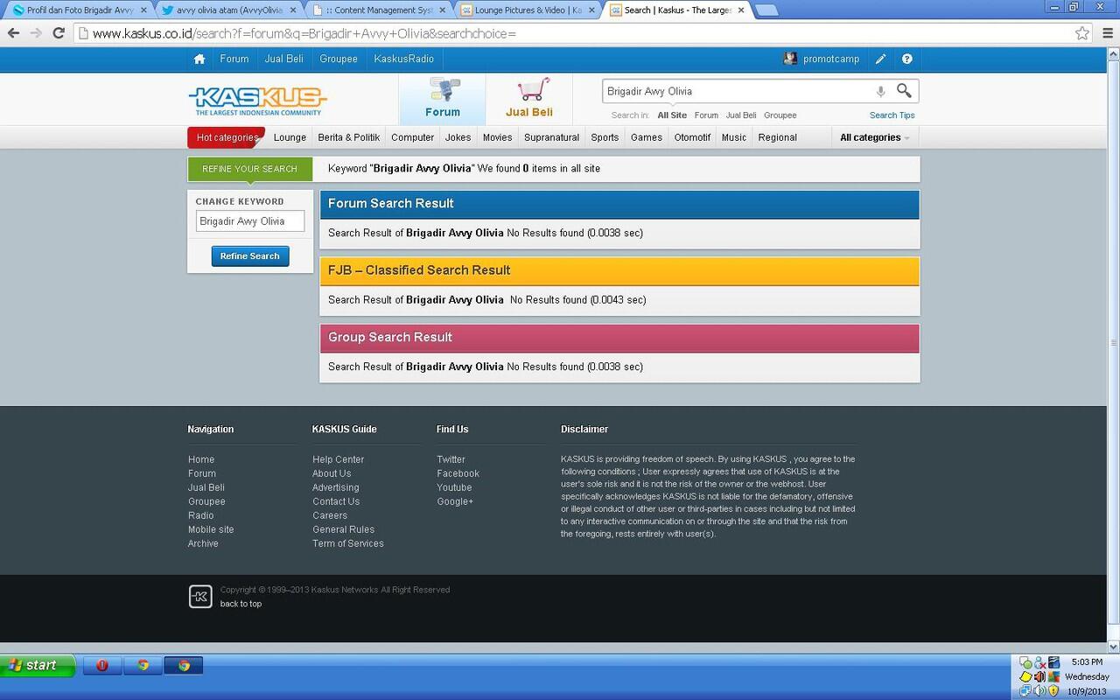Click the magnifier search icon
The width and height of the screenshot is (1120, 700).
pyautogui.click(x=904, y=91)
